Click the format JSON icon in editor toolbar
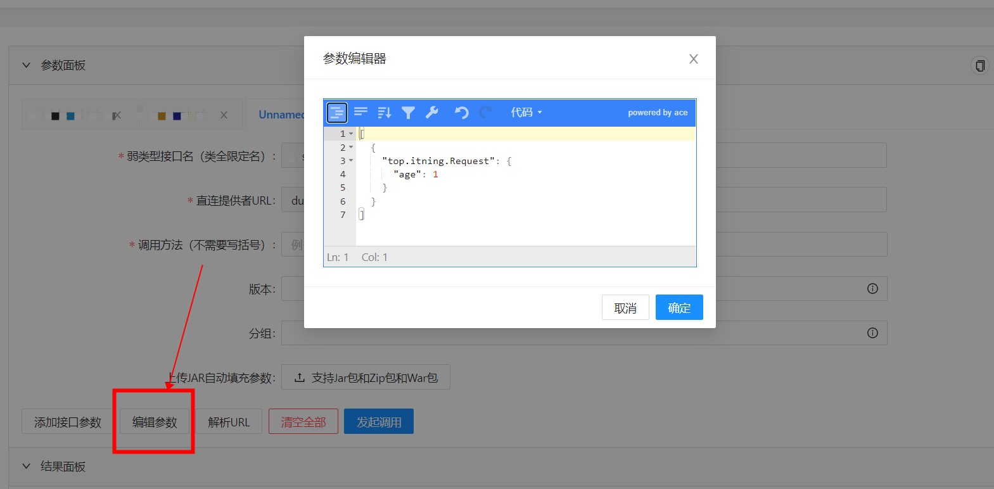This screenshot has height=489, width=994. tap(337, 113)
